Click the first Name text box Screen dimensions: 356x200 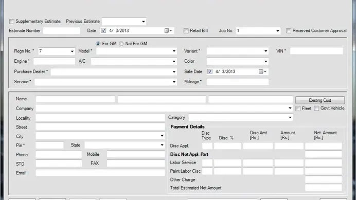(76, 99)
